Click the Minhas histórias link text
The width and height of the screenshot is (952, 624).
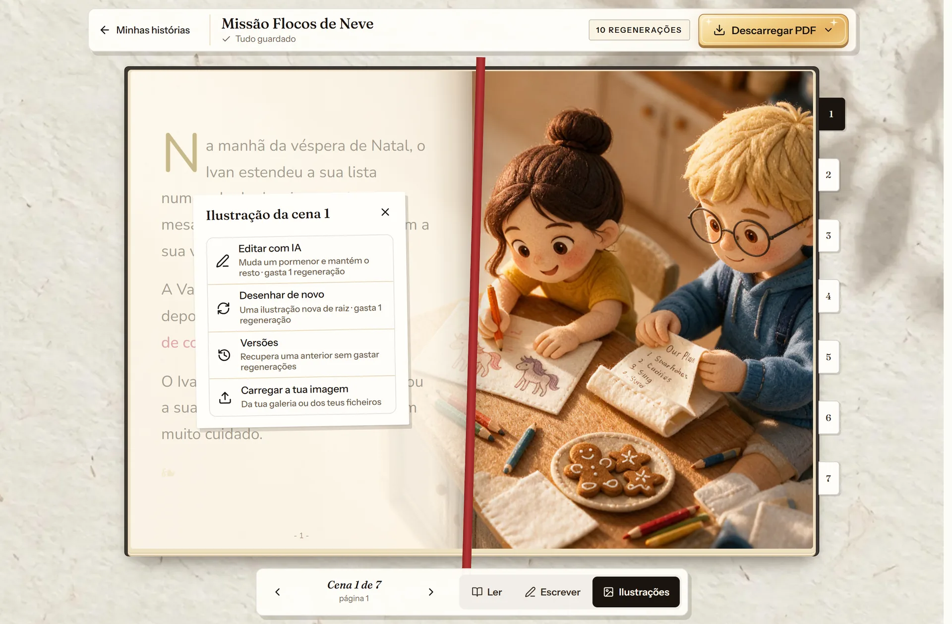point(153,30)
